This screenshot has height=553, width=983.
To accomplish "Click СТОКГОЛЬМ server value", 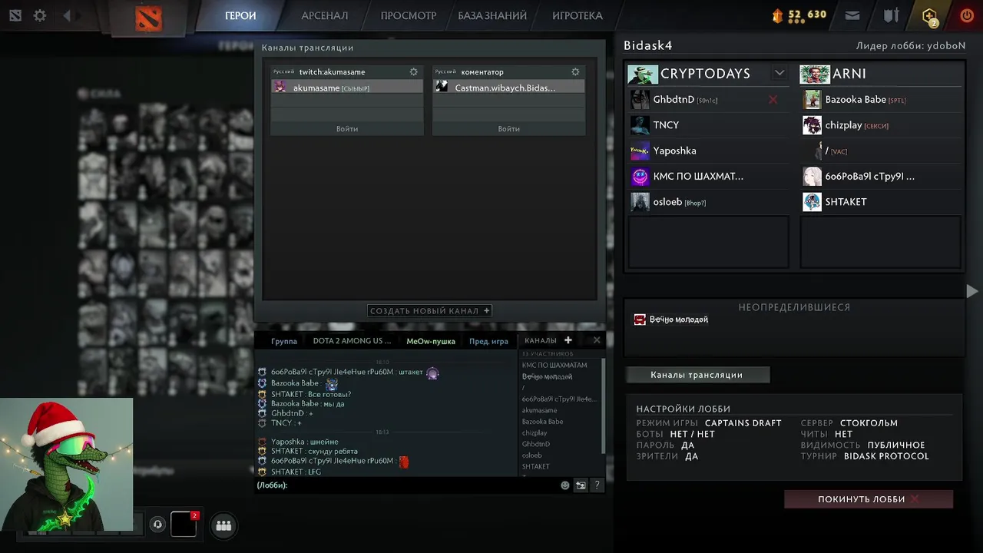I will coord(869,423).
